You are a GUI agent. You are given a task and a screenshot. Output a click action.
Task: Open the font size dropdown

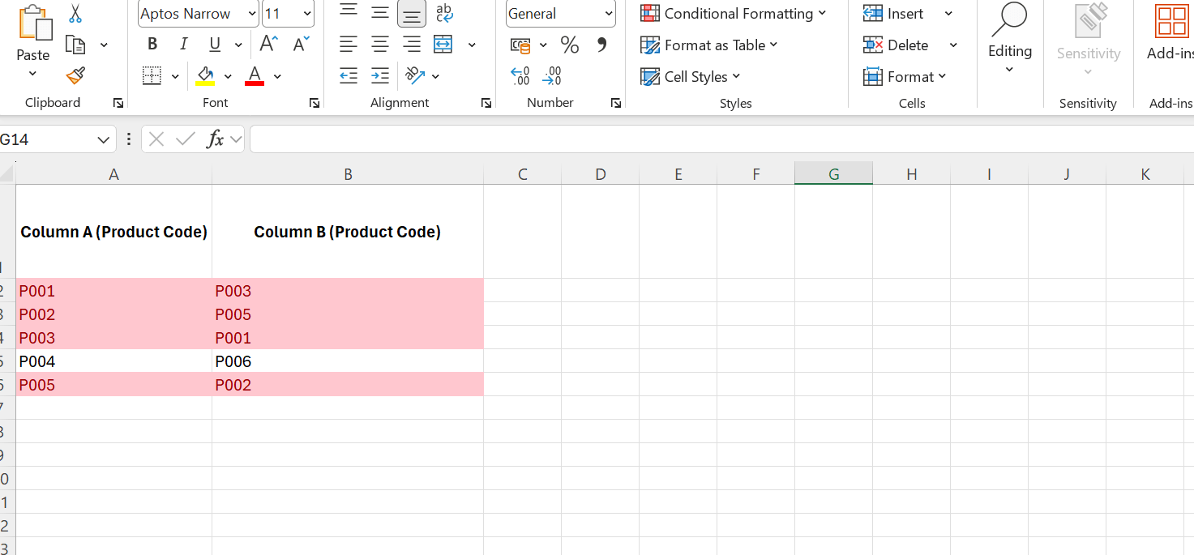pos(306,14)
